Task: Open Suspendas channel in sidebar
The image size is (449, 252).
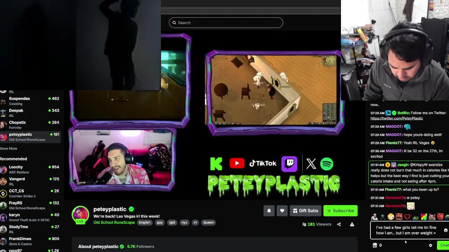Action: [x=31, y=101]
